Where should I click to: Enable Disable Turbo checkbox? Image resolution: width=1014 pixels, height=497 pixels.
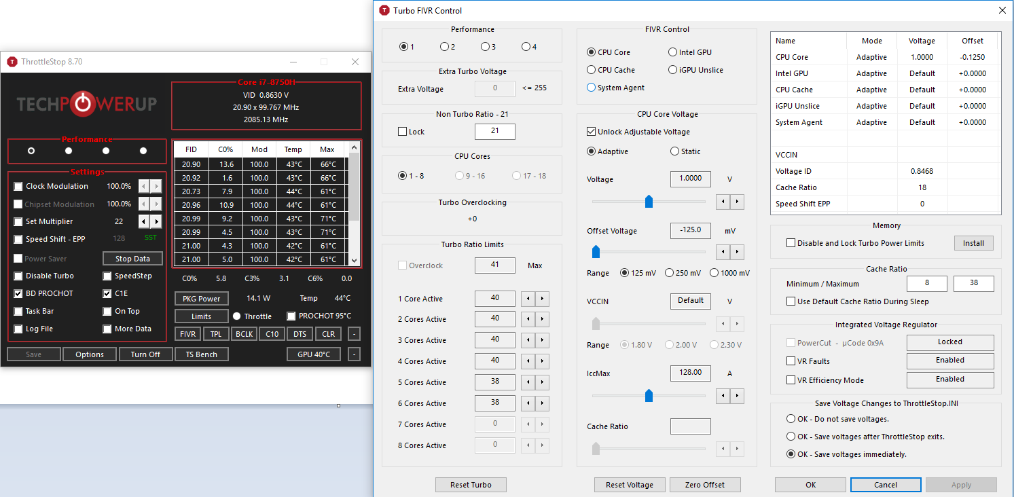(x=18, y=276)
